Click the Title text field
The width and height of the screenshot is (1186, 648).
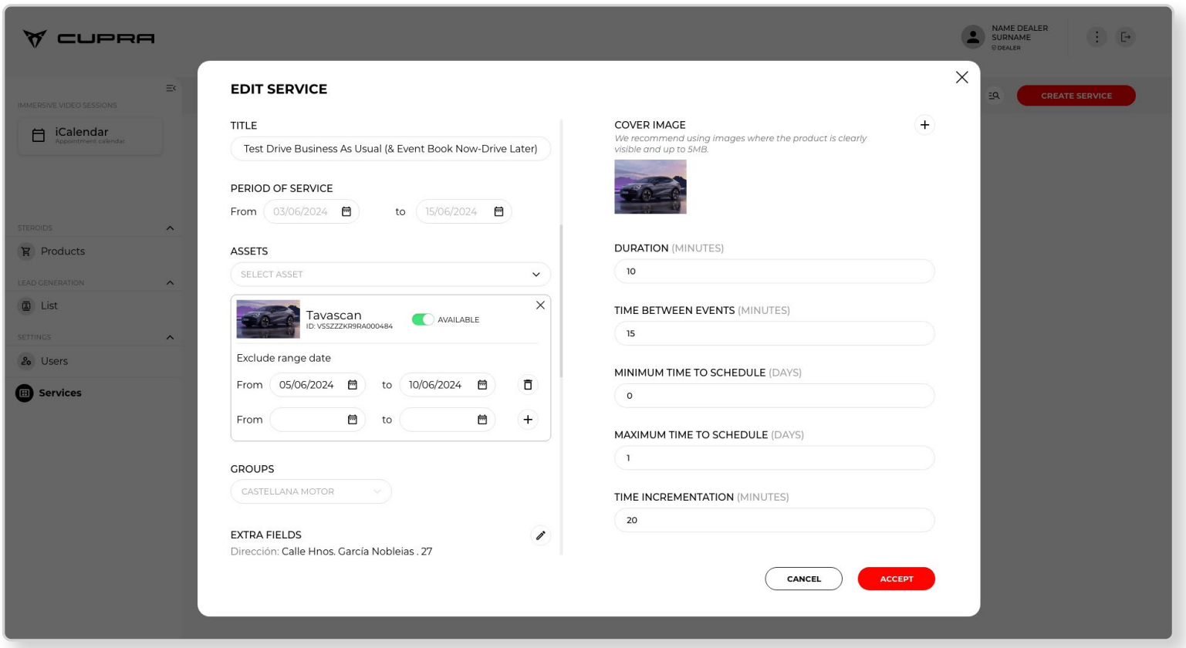[x=390, y=149]
